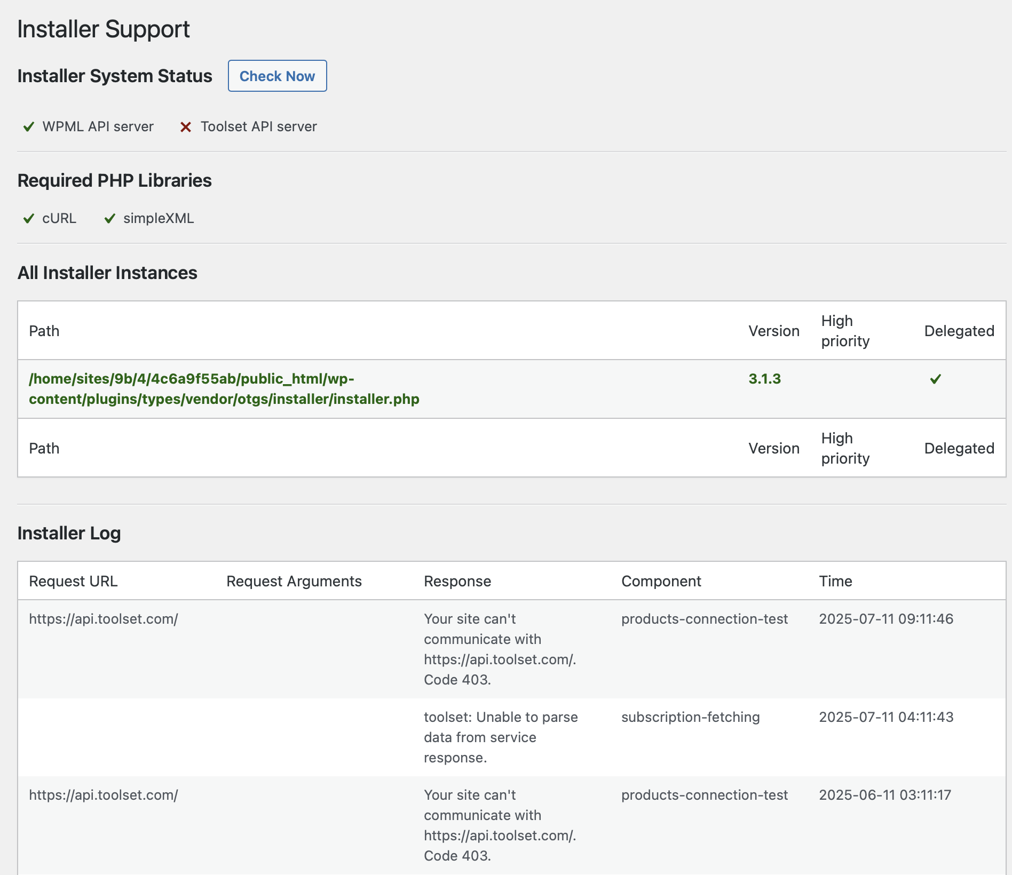This screenshot has height=875, width=1012.
Task: Click the Response column header
Action: click(457, 581)
